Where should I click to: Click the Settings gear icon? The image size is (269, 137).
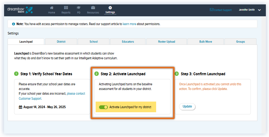pyautogui.click(x=110, y=8)
